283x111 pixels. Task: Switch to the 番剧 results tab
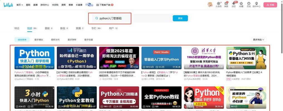[x=49, y=28]
